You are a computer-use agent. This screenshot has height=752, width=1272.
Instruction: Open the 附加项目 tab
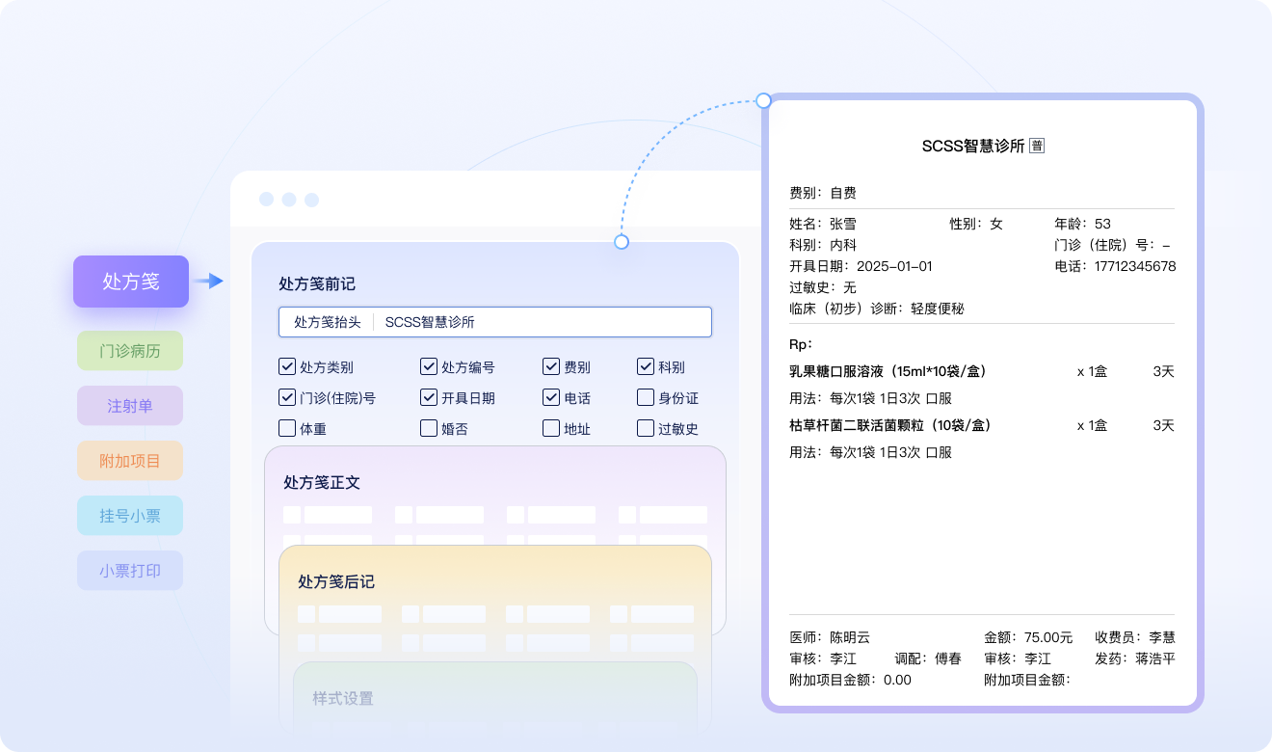(x=130, y=461)
